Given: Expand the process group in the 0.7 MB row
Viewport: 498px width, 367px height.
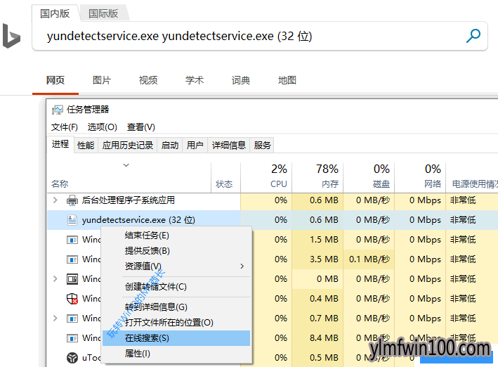Looking at the screenshot, I should click(x=55, y=318).
